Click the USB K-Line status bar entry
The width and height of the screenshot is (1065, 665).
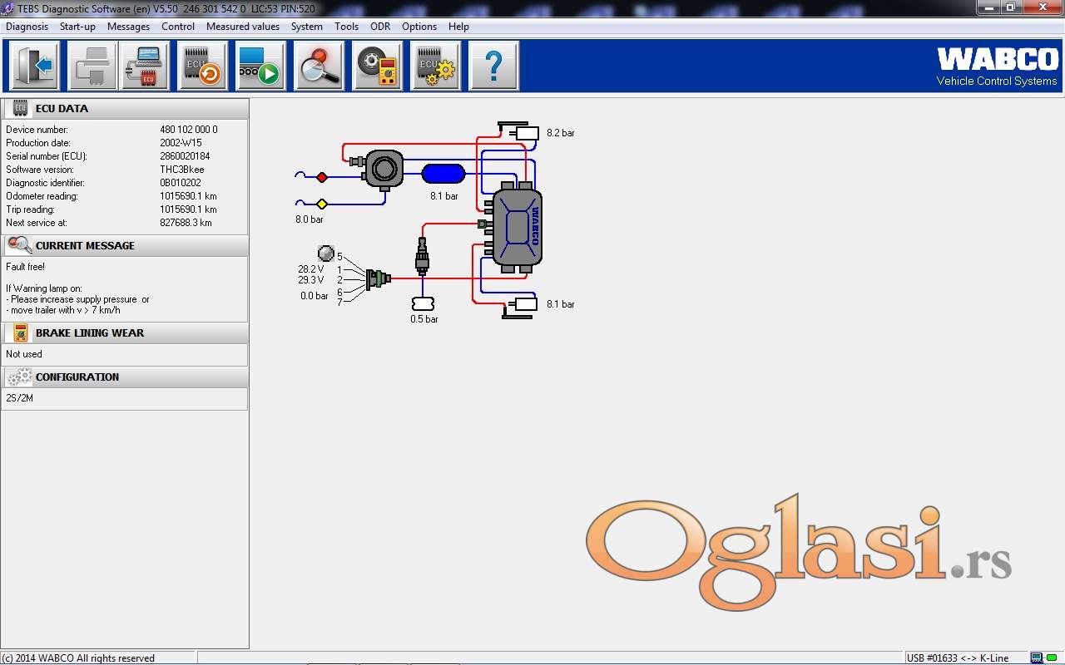[x=957, y=658]
